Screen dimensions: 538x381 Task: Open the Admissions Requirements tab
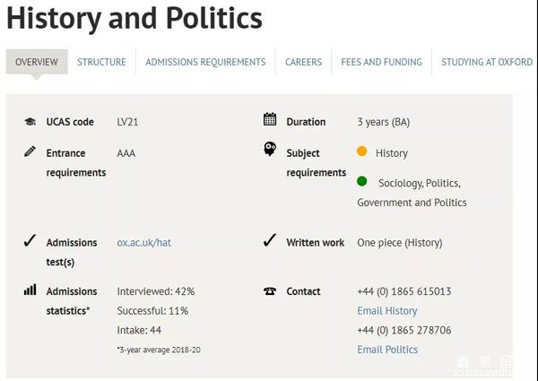pos(205,62)
